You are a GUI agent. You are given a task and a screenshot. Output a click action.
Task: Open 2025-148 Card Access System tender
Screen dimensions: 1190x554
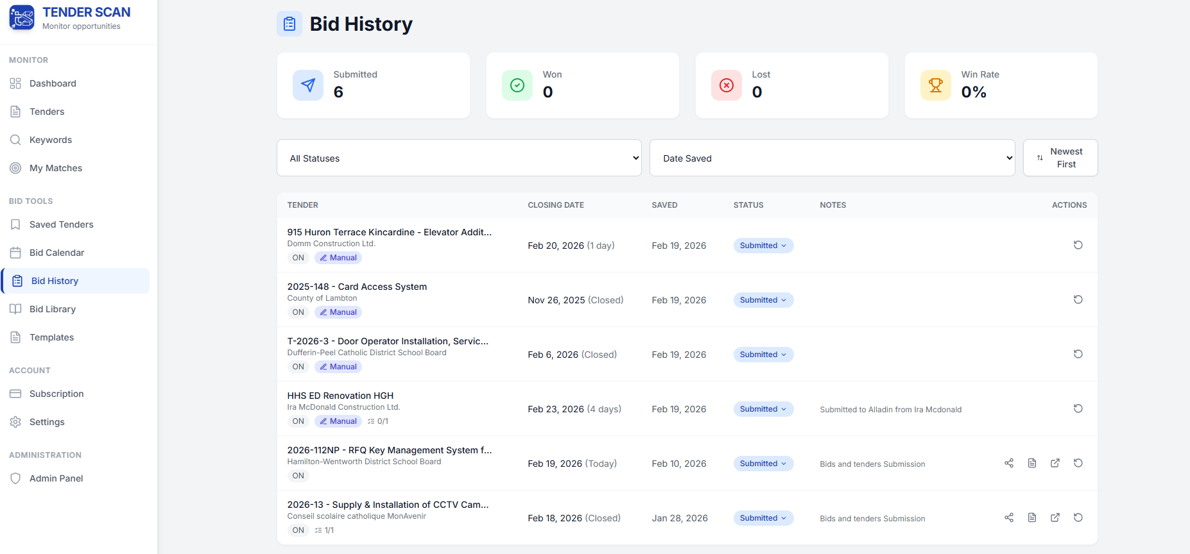point(357,287)
